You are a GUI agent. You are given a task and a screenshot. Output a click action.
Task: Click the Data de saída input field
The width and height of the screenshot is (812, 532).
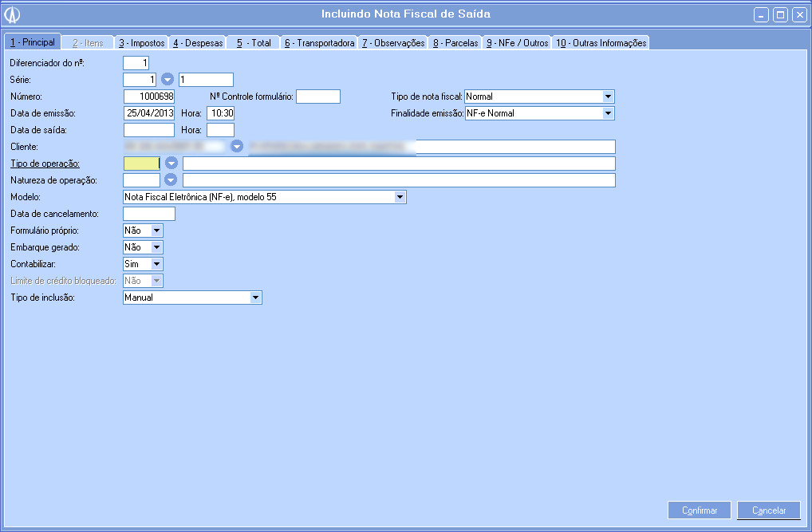tap(148, 130)
